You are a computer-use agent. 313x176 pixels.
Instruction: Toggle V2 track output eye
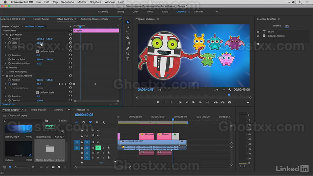click(98, 135)
